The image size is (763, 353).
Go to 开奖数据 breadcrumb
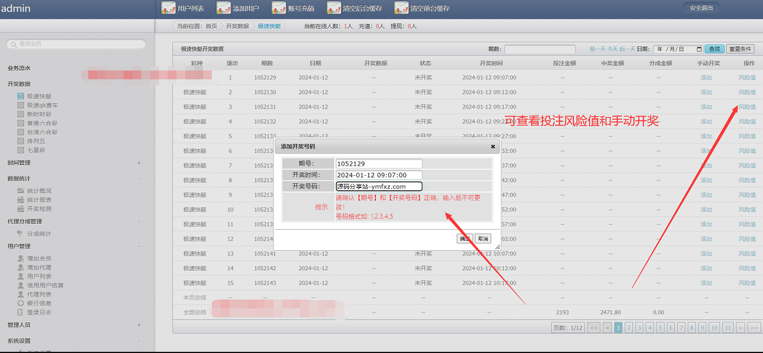coord(237,26)
